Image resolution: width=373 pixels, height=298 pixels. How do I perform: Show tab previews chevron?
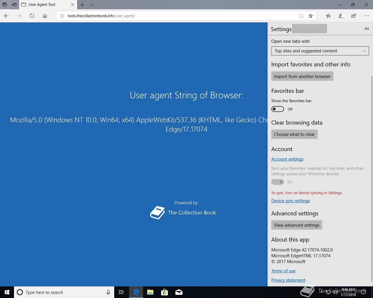point(92,5)
